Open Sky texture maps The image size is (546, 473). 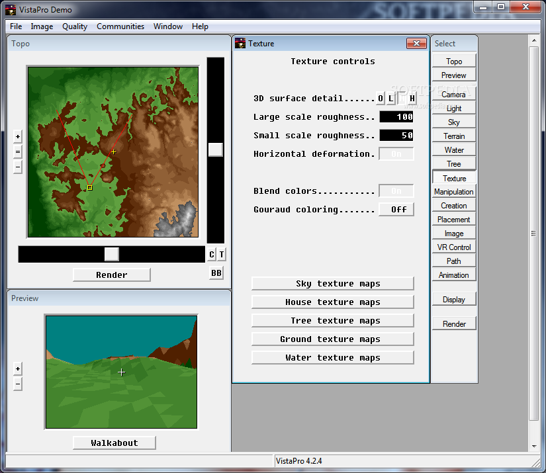click(x=332, y=283)
